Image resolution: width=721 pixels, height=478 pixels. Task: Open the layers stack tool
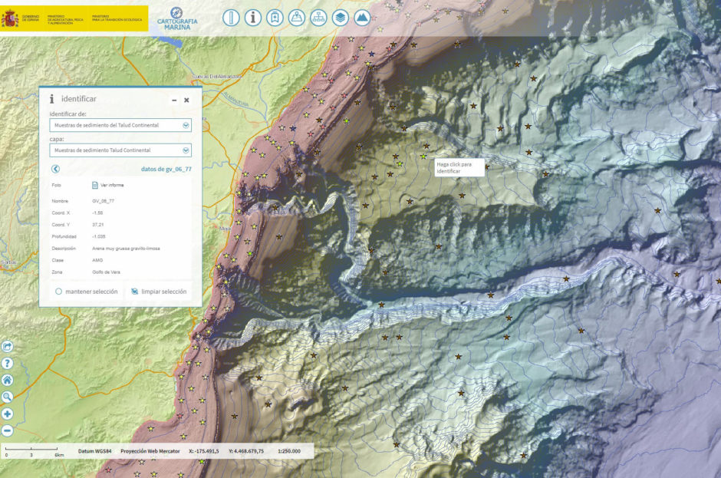coord(341,18)
